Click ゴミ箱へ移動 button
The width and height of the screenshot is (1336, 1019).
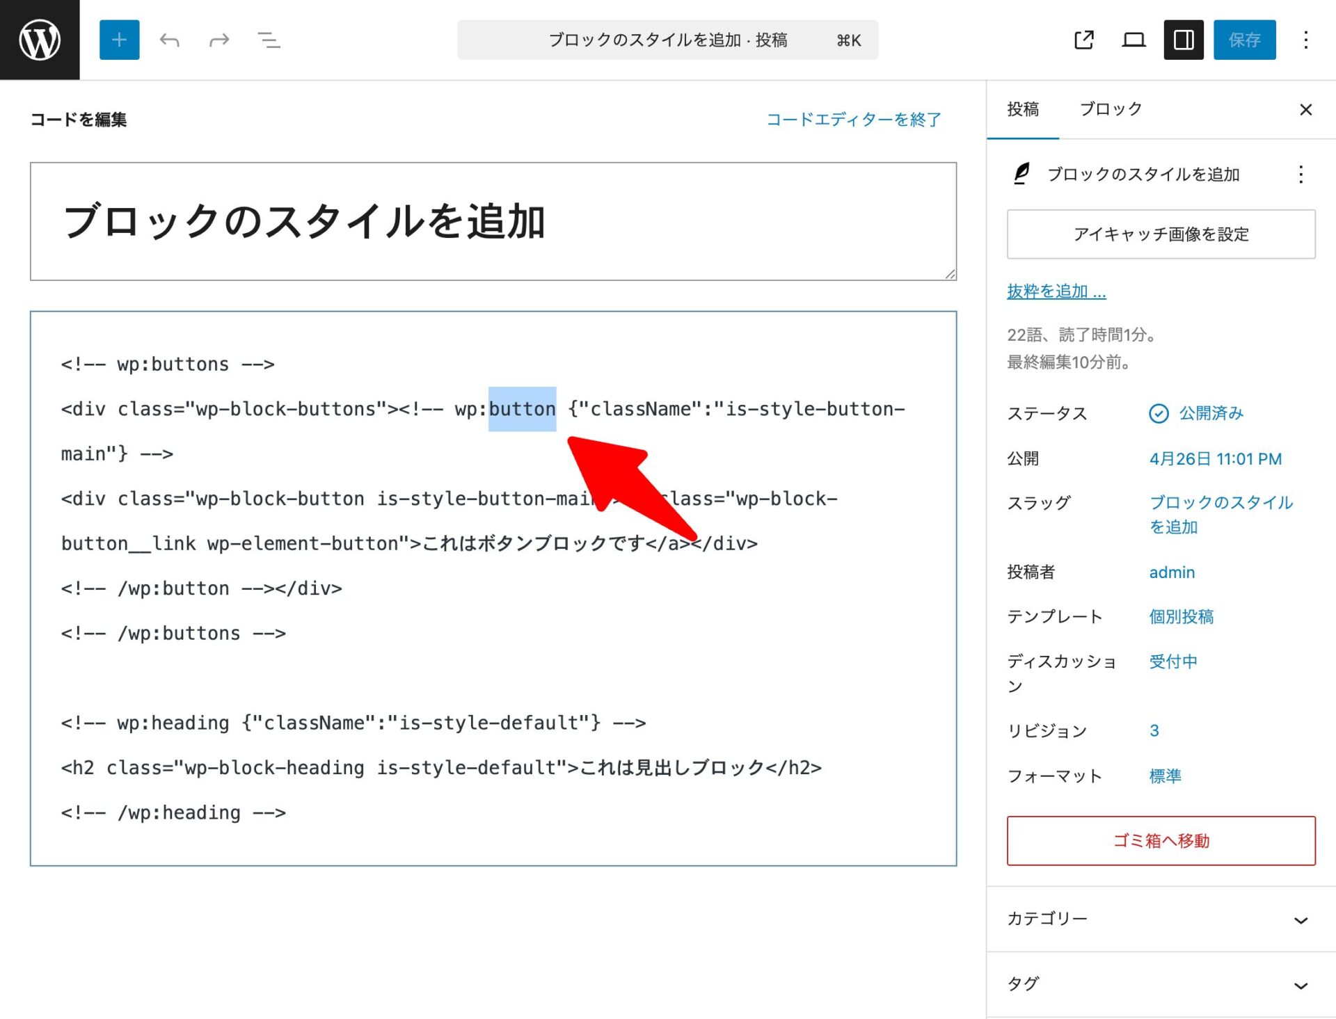pyautogui.click(x=1161, y=840)
